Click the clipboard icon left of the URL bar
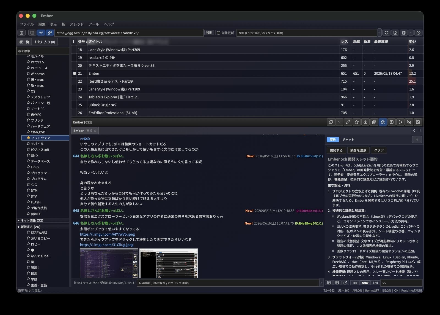The width and height of the screenshot is (440, 315). [x=21, y=33]
